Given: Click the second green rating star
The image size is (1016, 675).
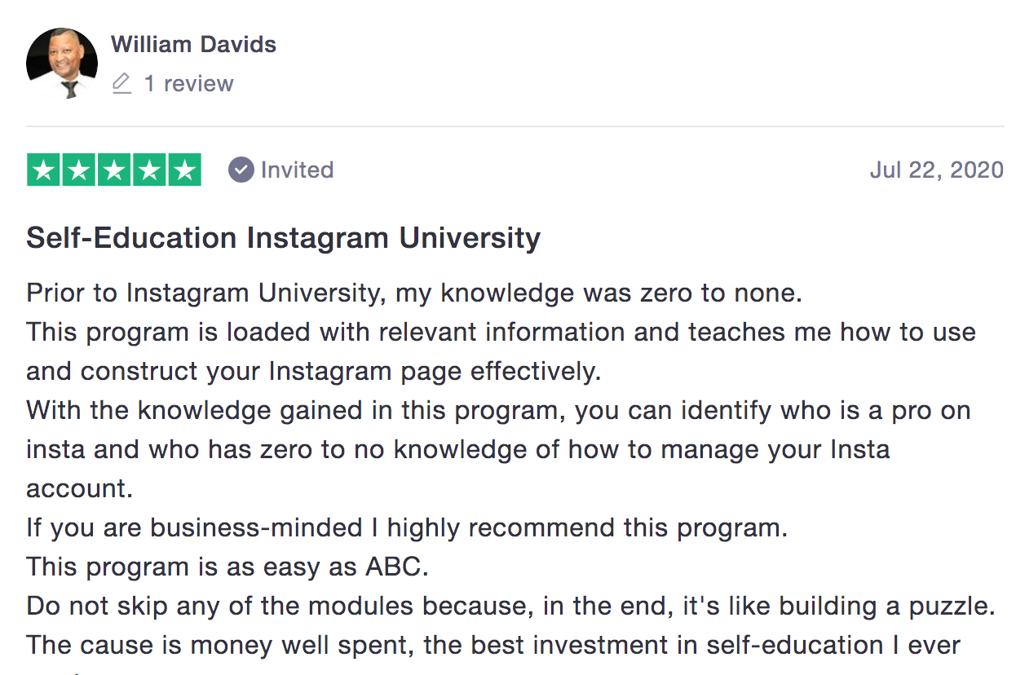Looking at the screenshot, I should click(79, 170).
